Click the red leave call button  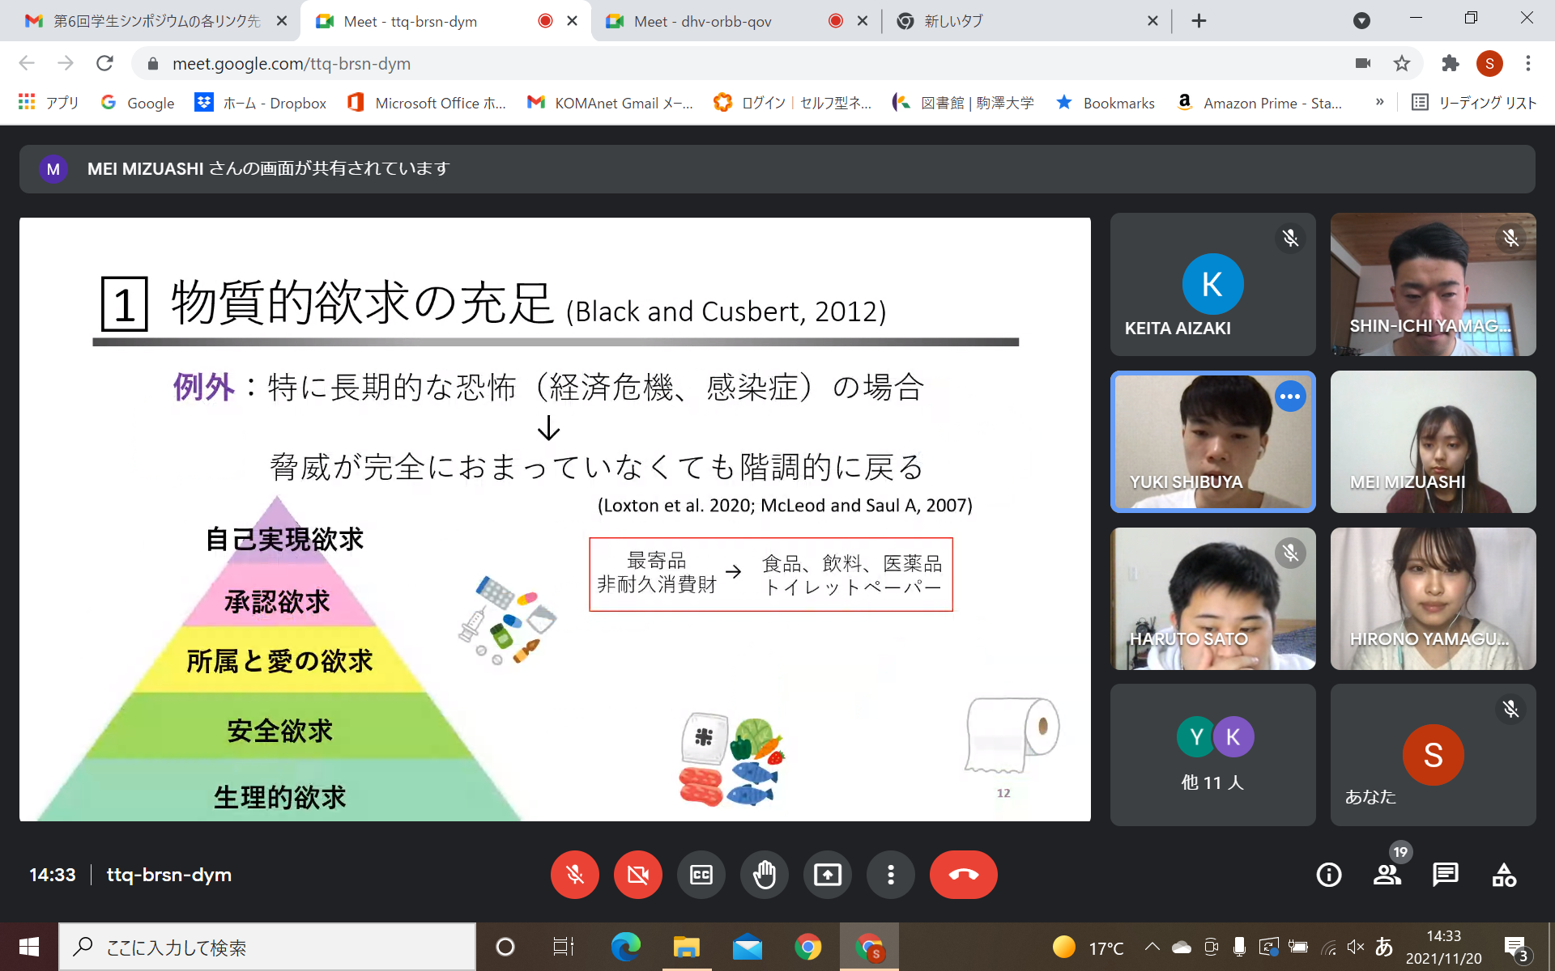963,875
